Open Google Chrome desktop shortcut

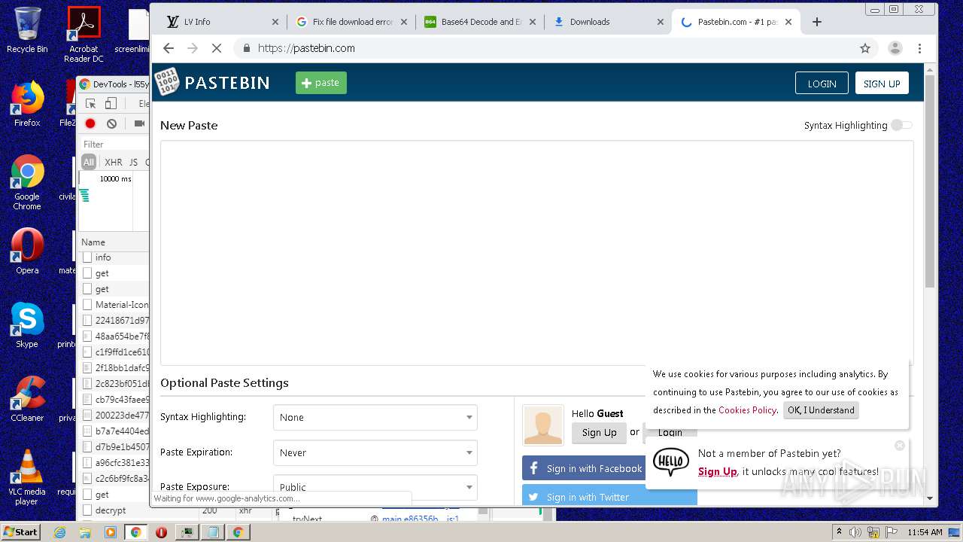pyautogui.click(x=27, y=182)
